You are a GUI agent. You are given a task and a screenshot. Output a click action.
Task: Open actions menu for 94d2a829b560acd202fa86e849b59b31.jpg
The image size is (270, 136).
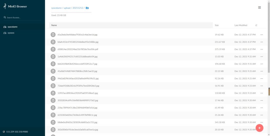262,79
